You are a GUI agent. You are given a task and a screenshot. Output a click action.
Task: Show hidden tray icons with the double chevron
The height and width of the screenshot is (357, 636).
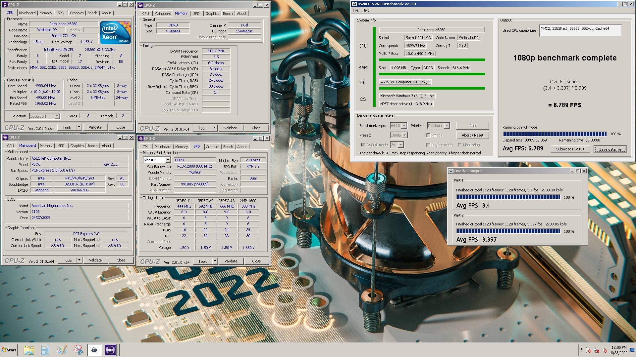point(581,350)
